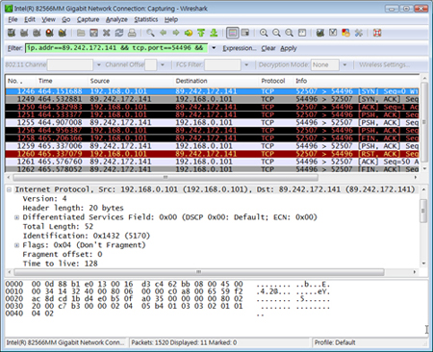
Task: Select packet 1249 SYN, ACK row
Action: click(x=212, y=99)
